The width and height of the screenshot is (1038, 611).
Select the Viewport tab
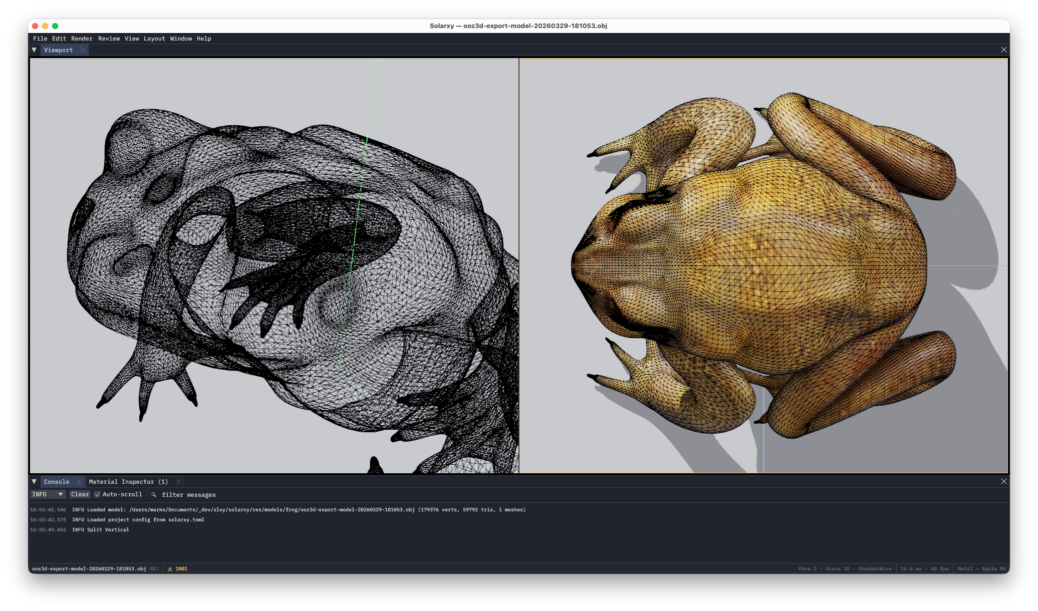pyautogui.click(x=58, y=50)
